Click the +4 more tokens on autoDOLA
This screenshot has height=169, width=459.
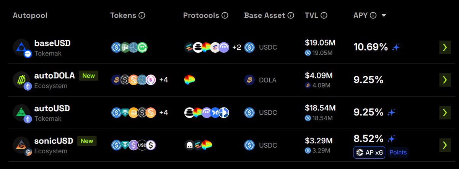(164, 80)
